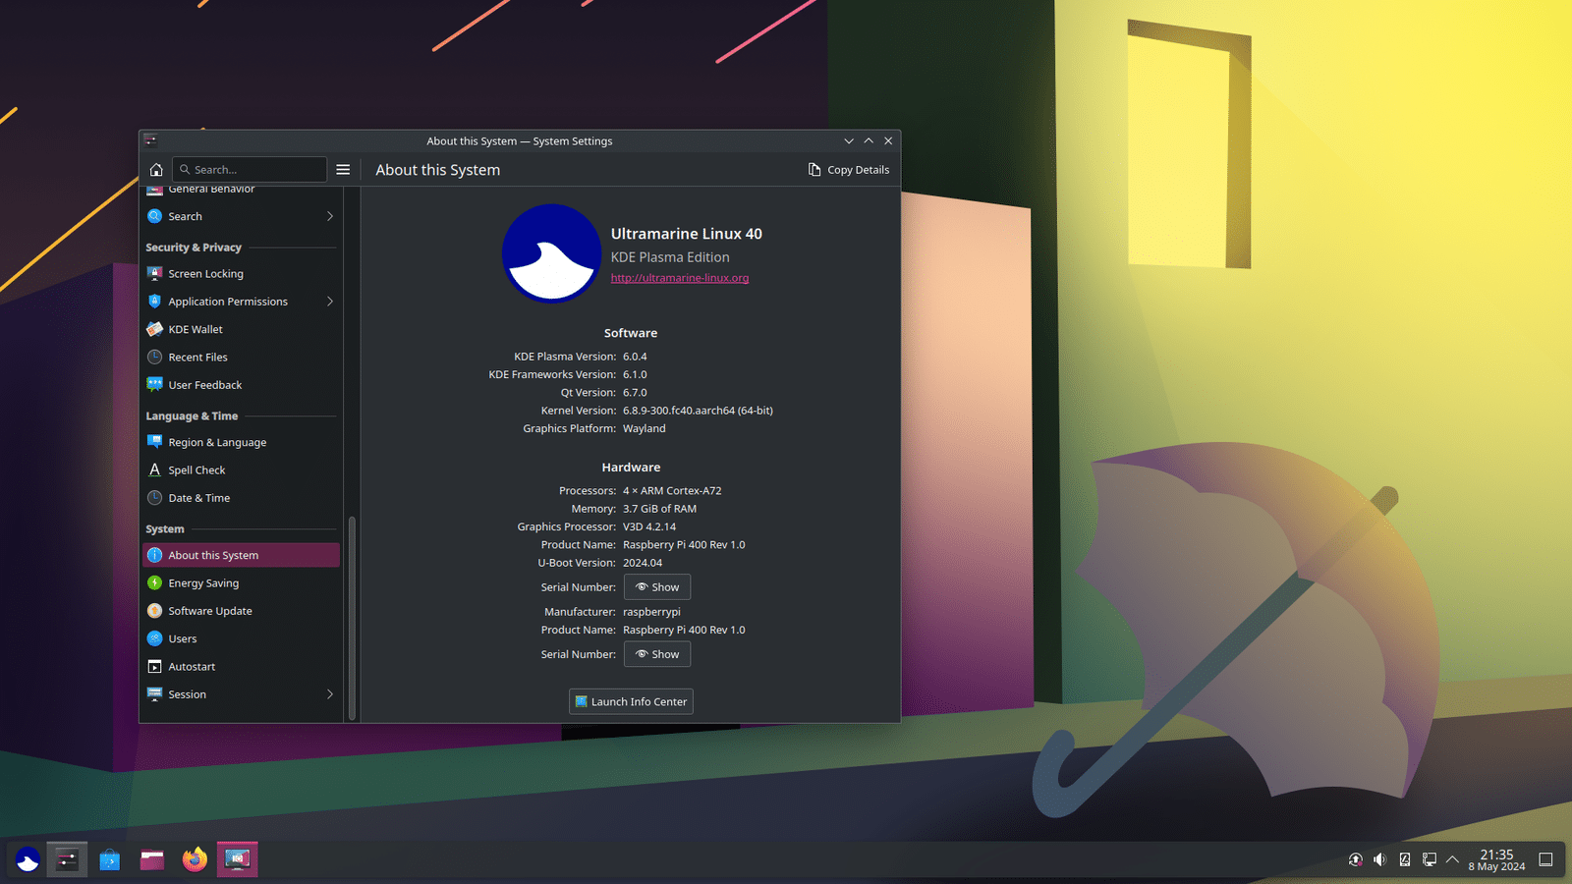Open the ultramarine-linux.org website link
This screenshot has height=884, width=1572.
pyautogui.click(x=680, y=278)
